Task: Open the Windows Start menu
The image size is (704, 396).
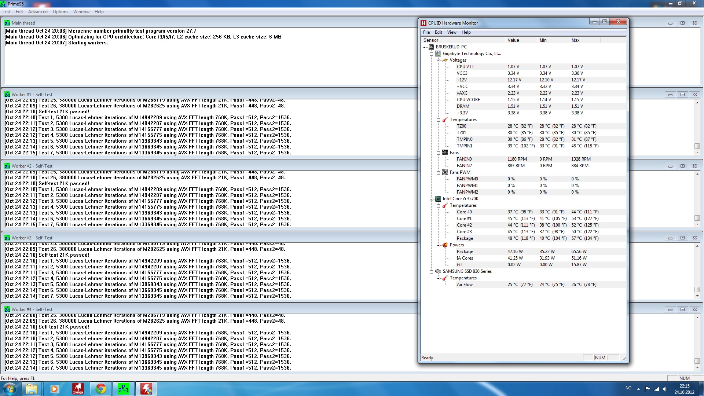Action: [10, 389]
